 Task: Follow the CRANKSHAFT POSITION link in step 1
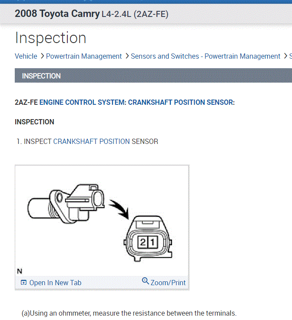click(91, 141)
